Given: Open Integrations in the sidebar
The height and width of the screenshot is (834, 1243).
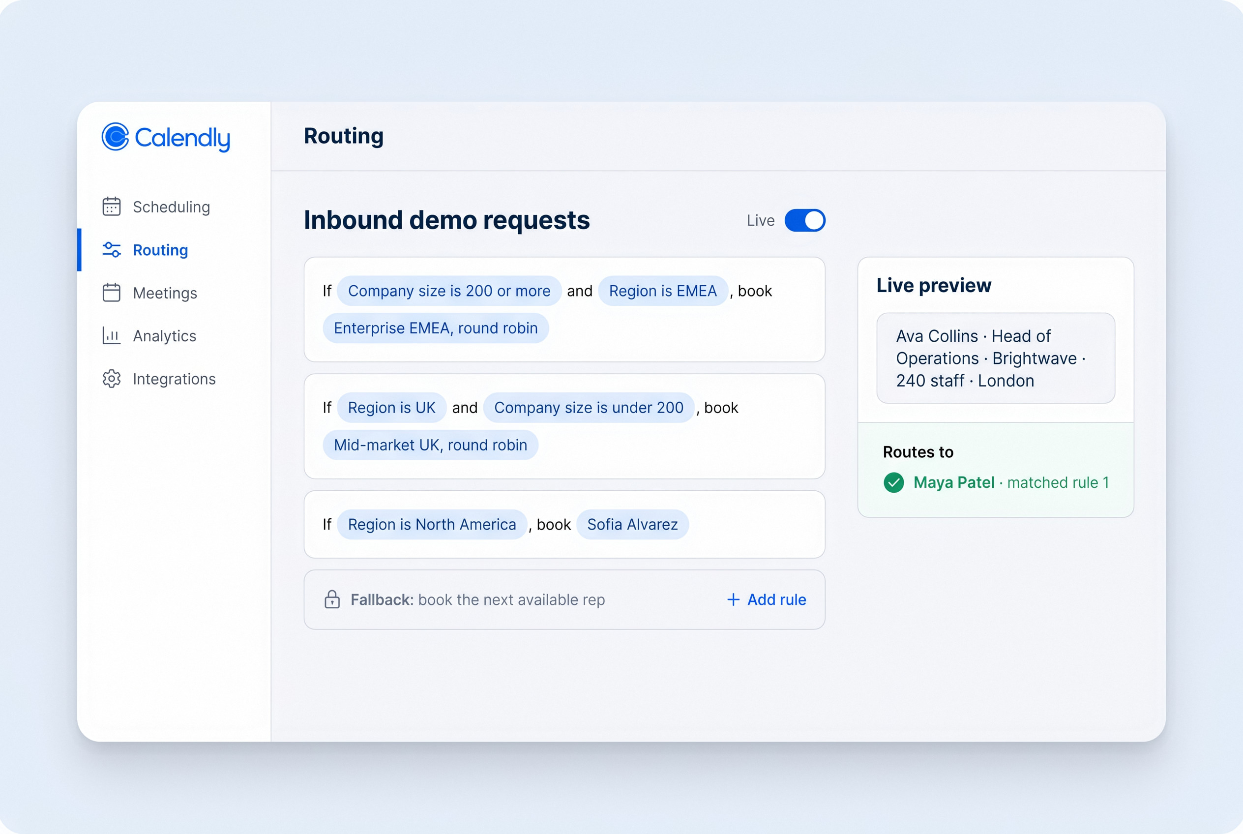Looking at the screenshot, I should coord(174,379).
